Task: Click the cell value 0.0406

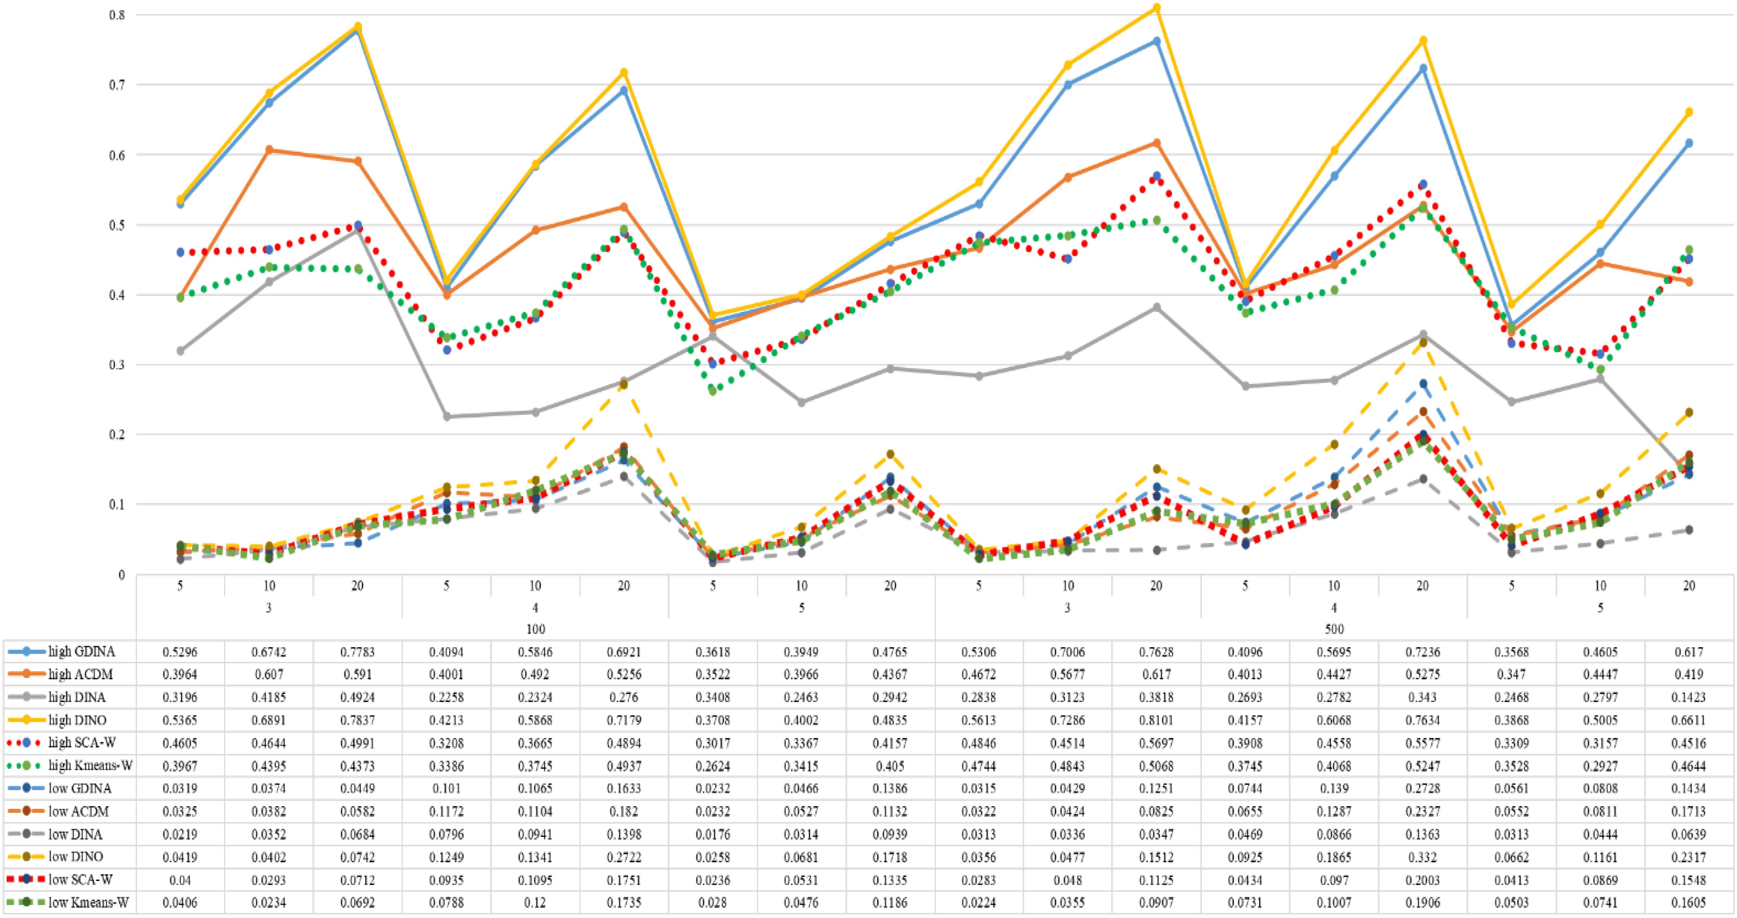Action: (x=180, y=903)
